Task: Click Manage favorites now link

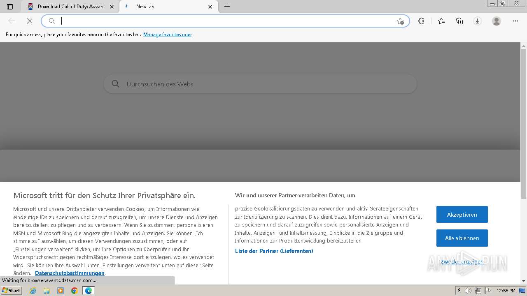Action: tap(167, 35)
